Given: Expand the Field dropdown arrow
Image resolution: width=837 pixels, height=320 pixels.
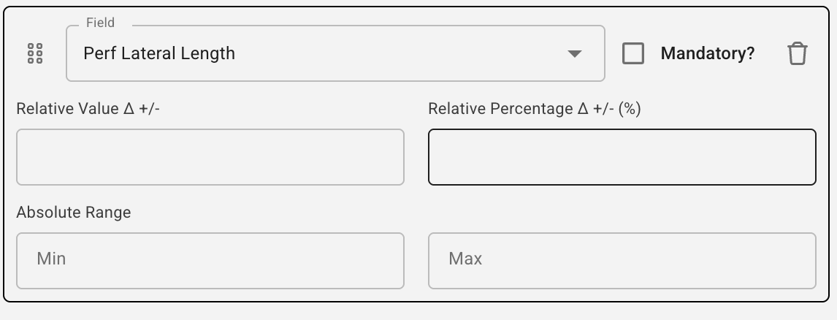Looking at the screenshot, I should coord(575,53).
